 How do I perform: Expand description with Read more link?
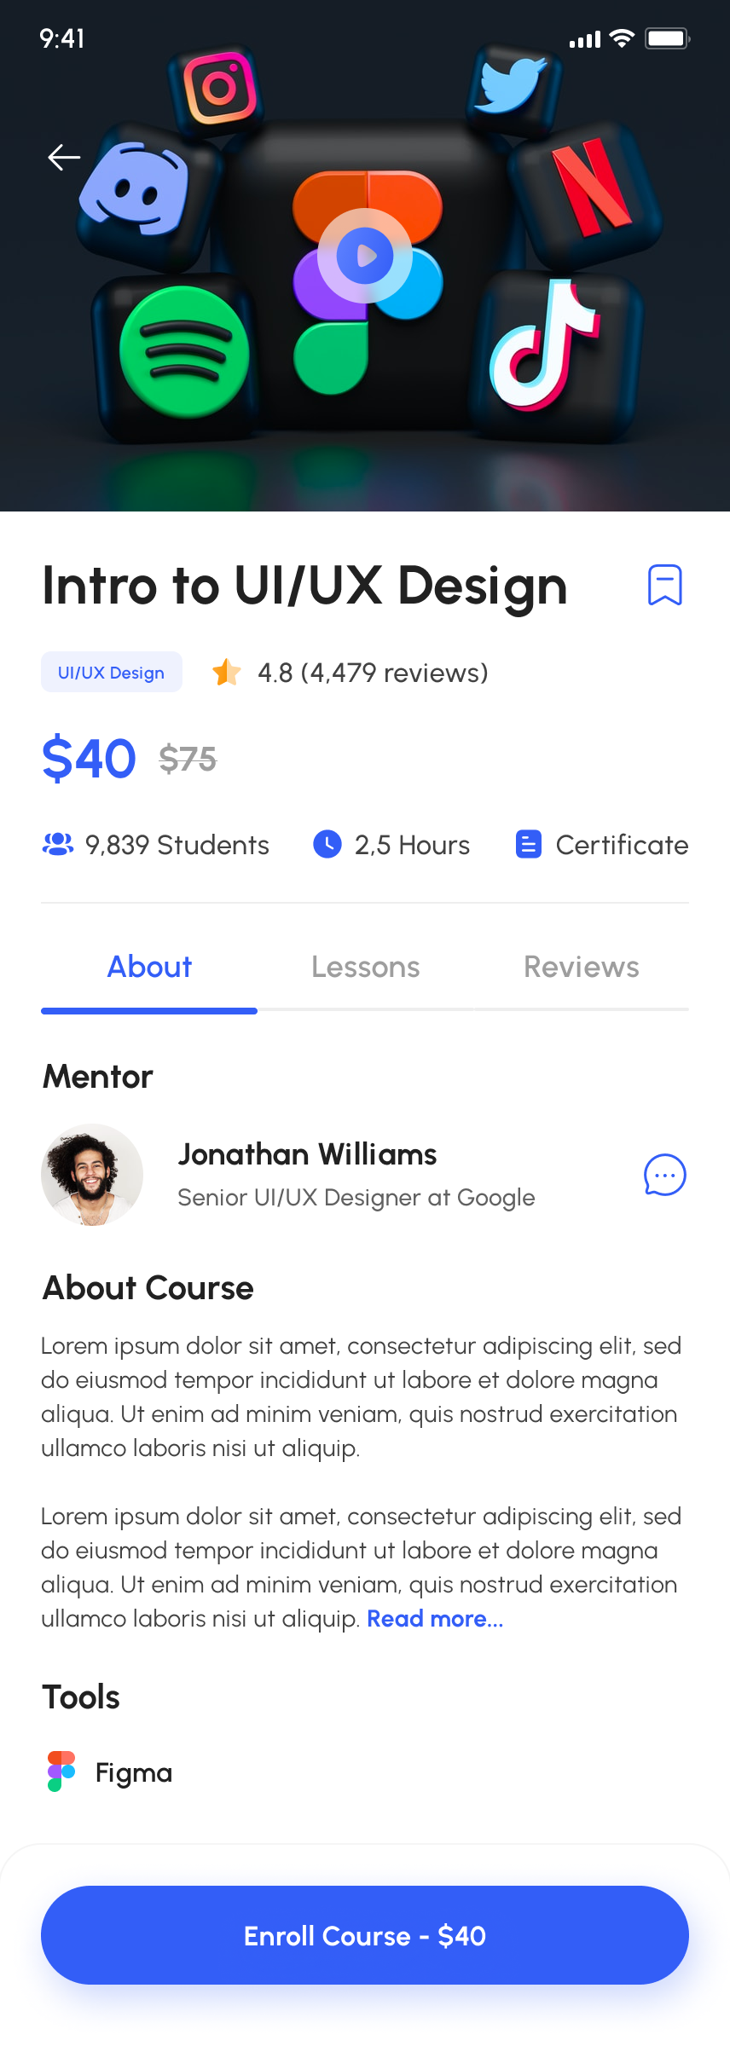(x=435, y=1619)
